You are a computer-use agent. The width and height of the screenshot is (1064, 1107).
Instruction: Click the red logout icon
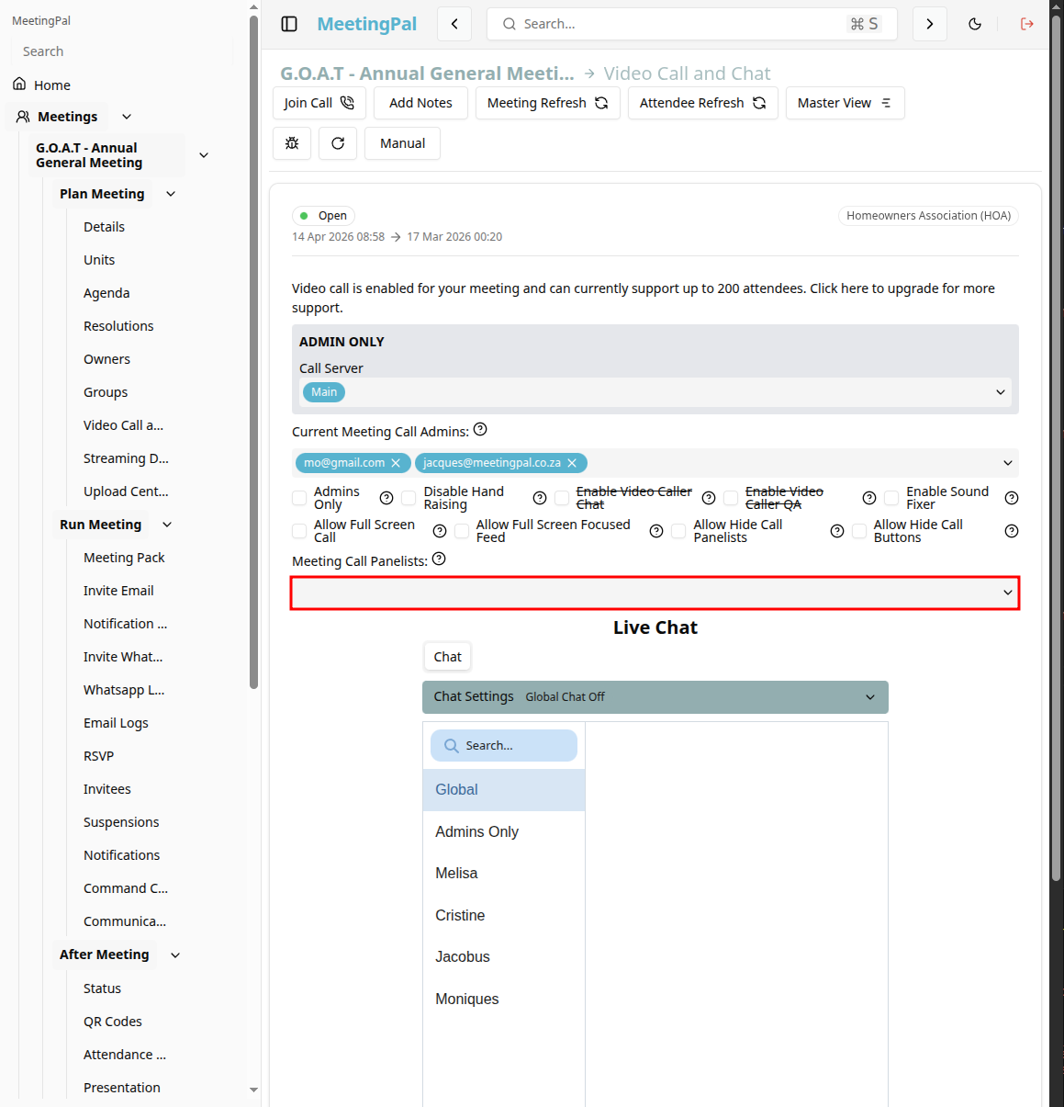pos(1027,24)
